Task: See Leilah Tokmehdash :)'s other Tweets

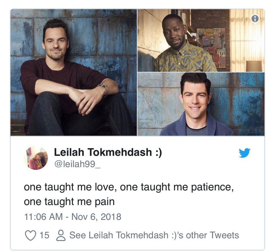Action: click(154, 235)
